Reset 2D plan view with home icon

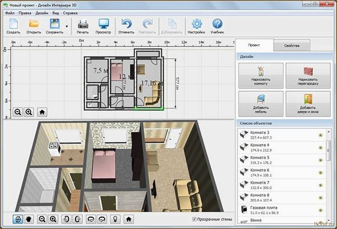click(x=42, y=112)
